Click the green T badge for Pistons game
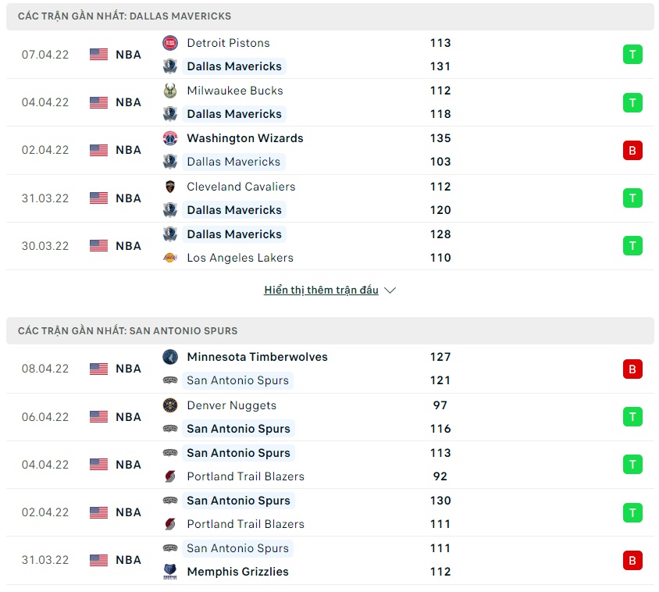Viewport: 659px width, 592px height. pos(632,55)
